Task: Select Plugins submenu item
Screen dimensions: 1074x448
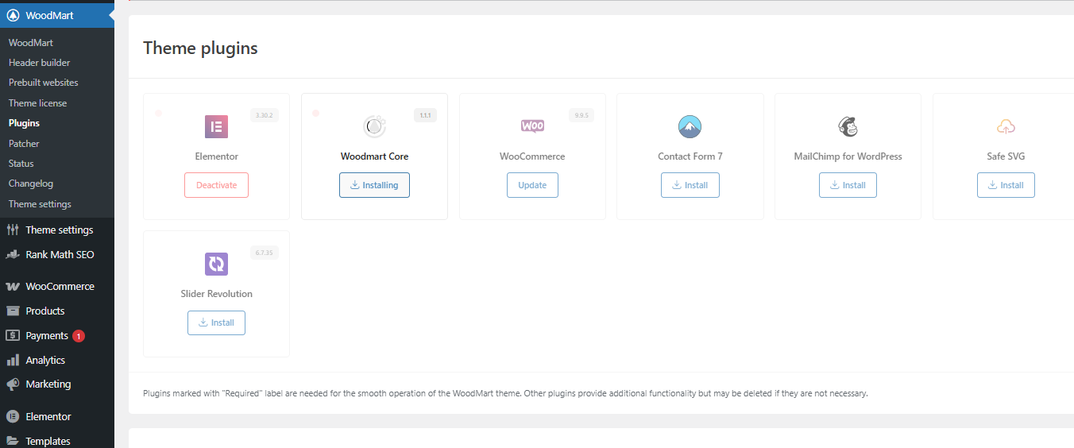Action: point(24,123)
